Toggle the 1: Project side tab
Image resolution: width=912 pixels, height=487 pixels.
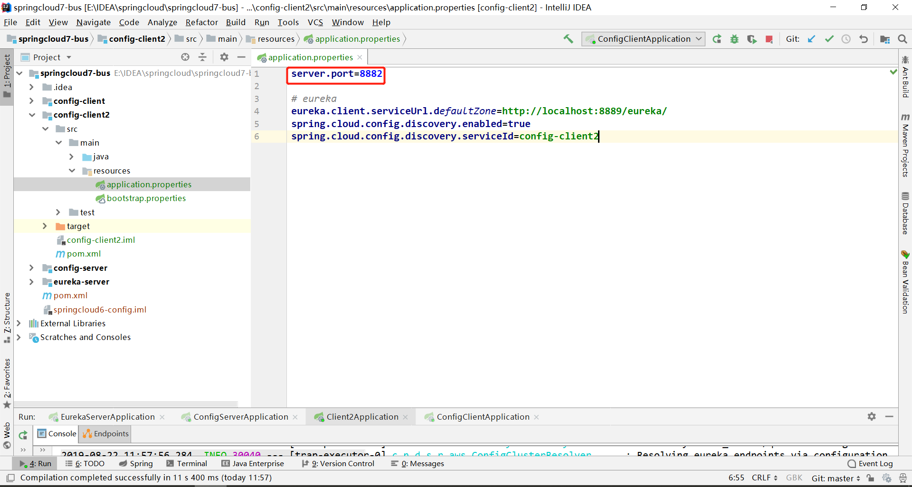(7, 76)
